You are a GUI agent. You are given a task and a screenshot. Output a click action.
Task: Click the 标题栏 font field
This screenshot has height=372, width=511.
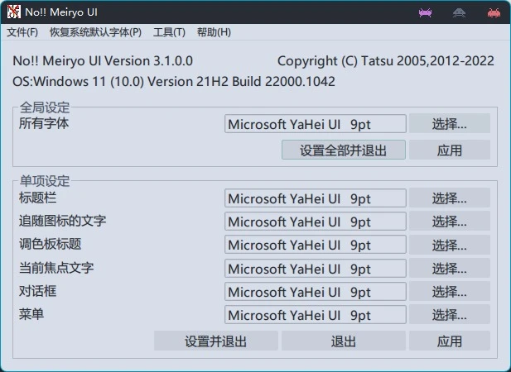pos(316,198)
